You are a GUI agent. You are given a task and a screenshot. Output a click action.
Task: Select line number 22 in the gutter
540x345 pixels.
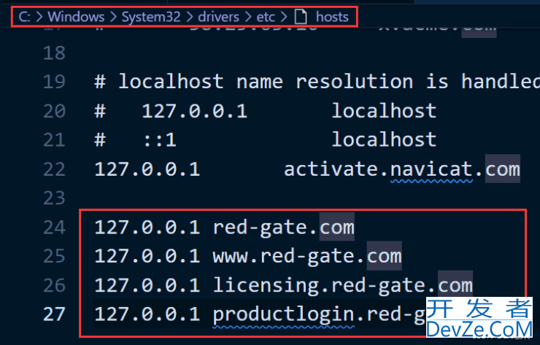pyautogui.click(x=54, y=169)
